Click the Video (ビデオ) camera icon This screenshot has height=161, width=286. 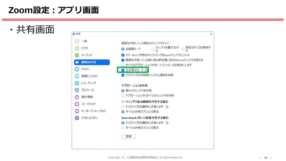coord(77,48)
